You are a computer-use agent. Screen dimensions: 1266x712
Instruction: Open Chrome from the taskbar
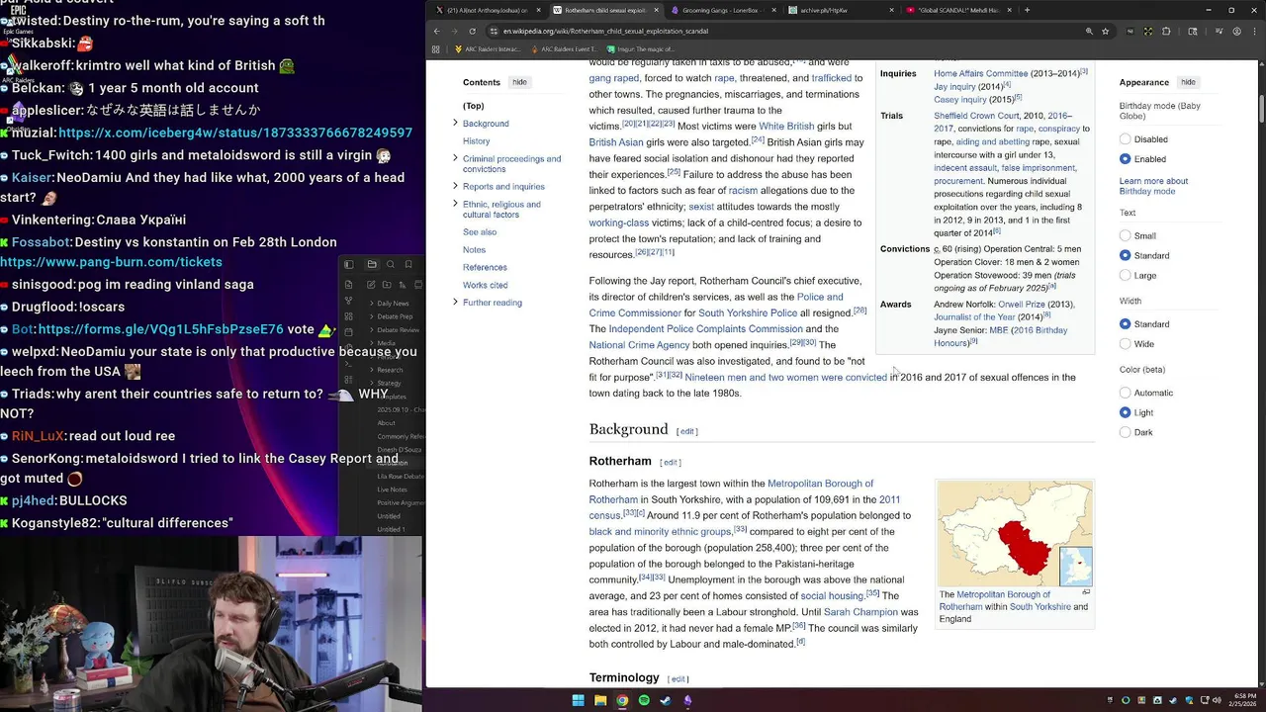click(x=622, y=700)
